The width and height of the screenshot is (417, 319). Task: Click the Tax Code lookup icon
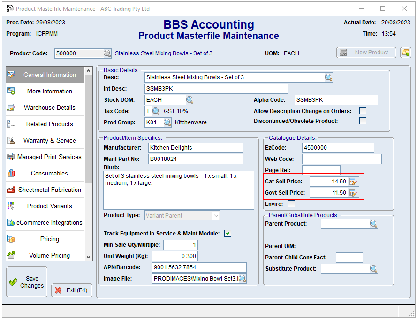point(156,111)
